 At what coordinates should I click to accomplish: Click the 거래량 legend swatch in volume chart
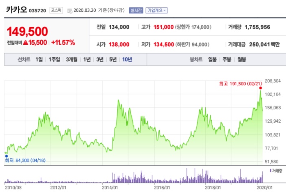coord(271,171)
